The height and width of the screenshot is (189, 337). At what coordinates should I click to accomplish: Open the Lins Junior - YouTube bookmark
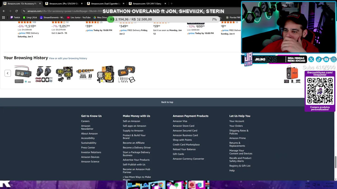pyautogui.click(x=79, y=18)
